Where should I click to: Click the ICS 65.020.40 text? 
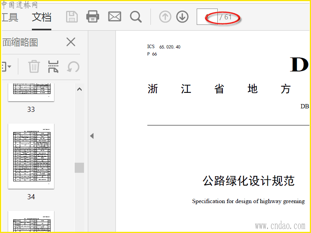point(164,47)
